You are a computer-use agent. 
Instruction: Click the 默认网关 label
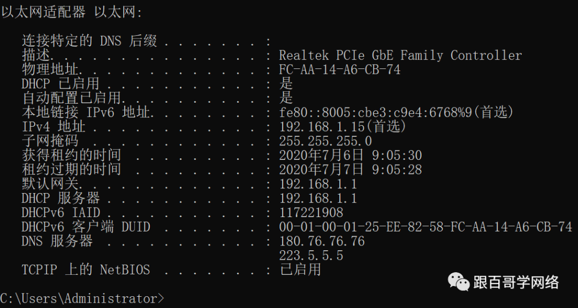pyautogui.click(x=51, y=184)
